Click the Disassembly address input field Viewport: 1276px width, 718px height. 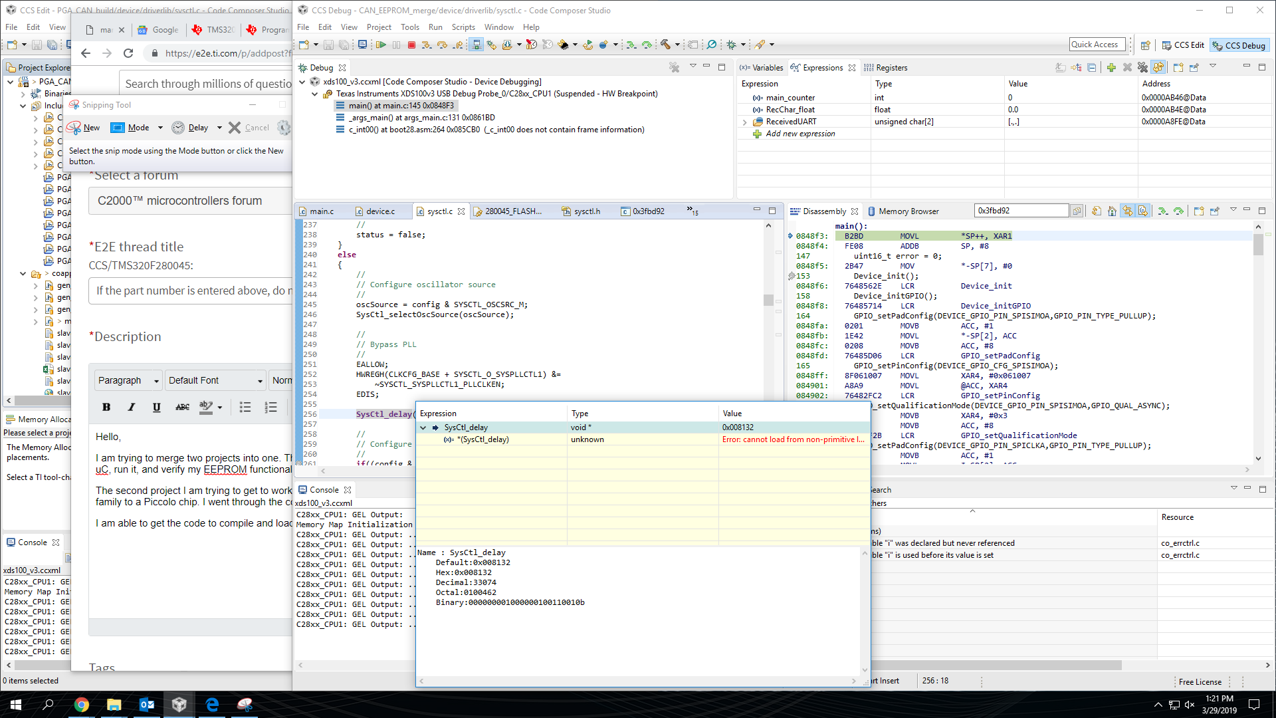[1021, 211]
